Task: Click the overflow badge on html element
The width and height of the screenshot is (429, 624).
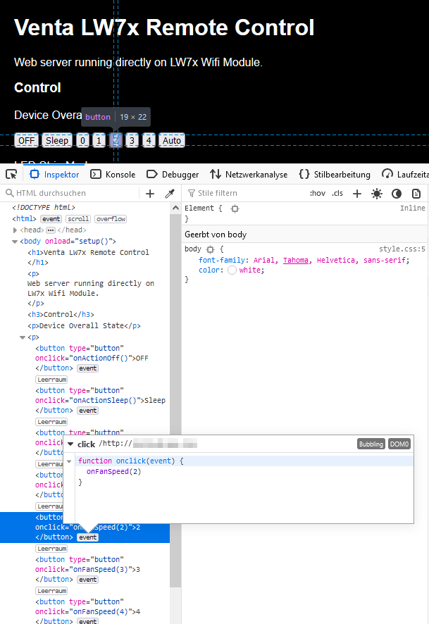Action: coord(111,219)
